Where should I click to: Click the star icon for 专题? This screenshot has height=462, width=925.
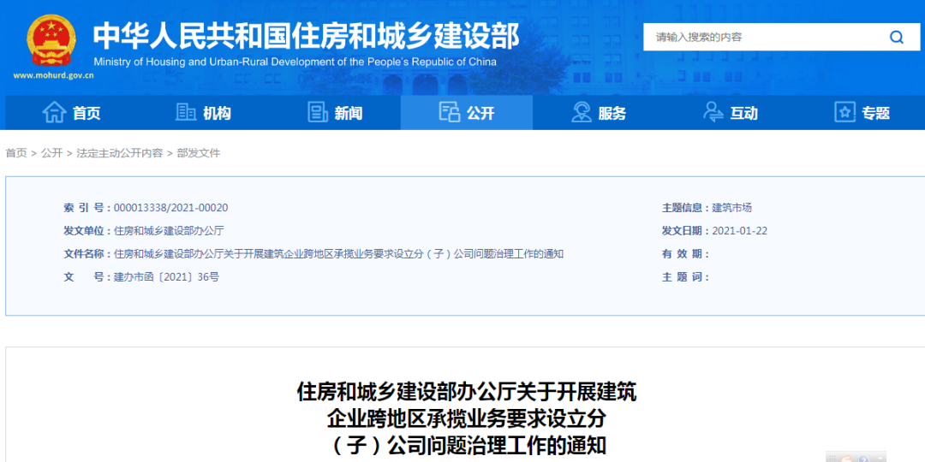pos(845,112)
